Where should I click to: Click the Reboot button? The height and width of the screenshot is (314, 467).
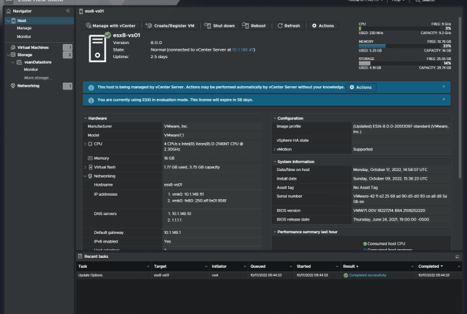[x=254, y=25]
